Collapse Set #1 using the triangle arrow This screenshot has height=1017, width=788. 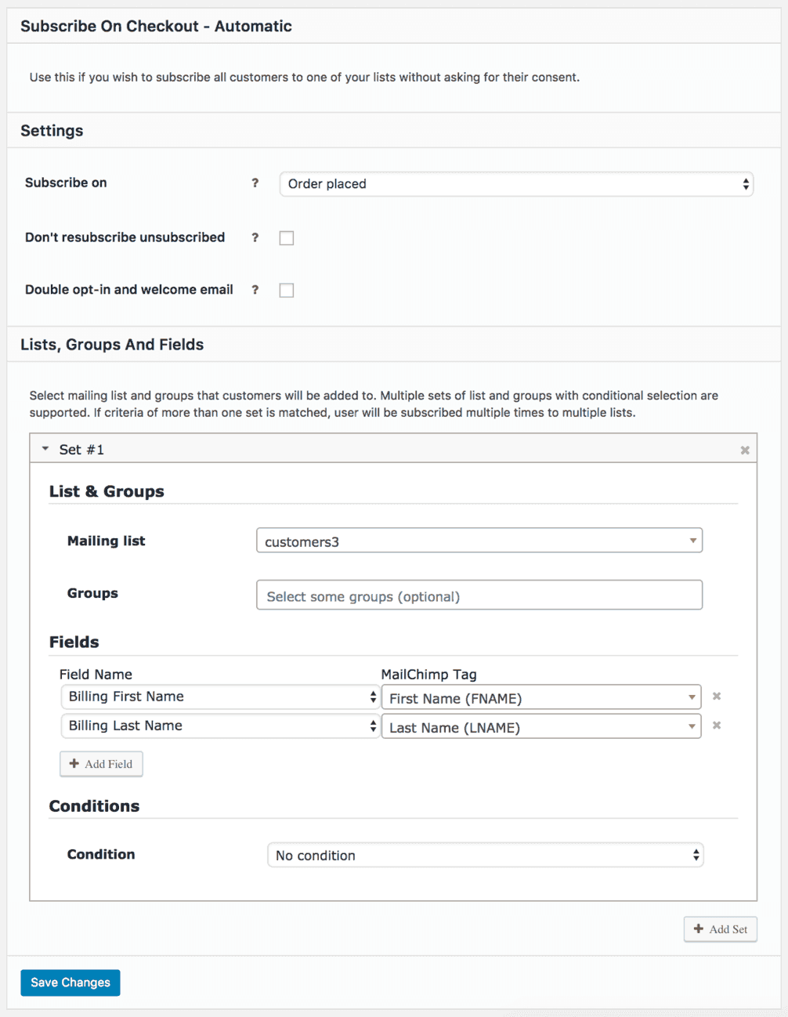click(x=45, y=449)
